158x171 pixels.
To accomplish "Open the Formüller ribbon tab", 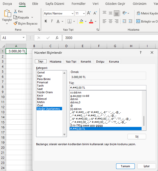I will coord(78,4).
